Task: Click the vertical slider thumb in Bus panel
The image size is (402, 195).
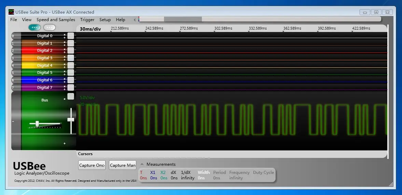Action: tap(71, 119)
